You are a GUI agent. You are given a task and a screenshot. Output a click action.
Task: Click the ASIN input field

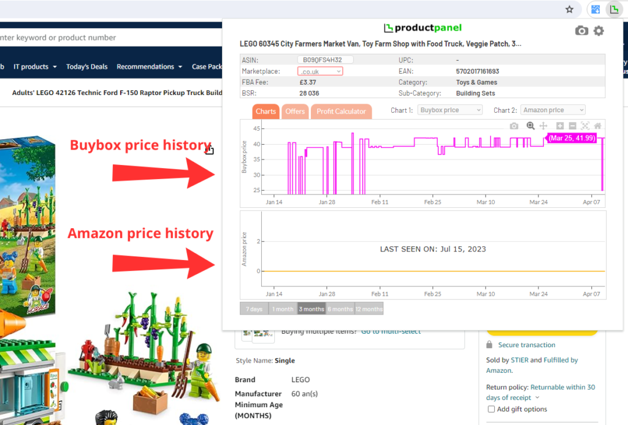coord(325,60)
